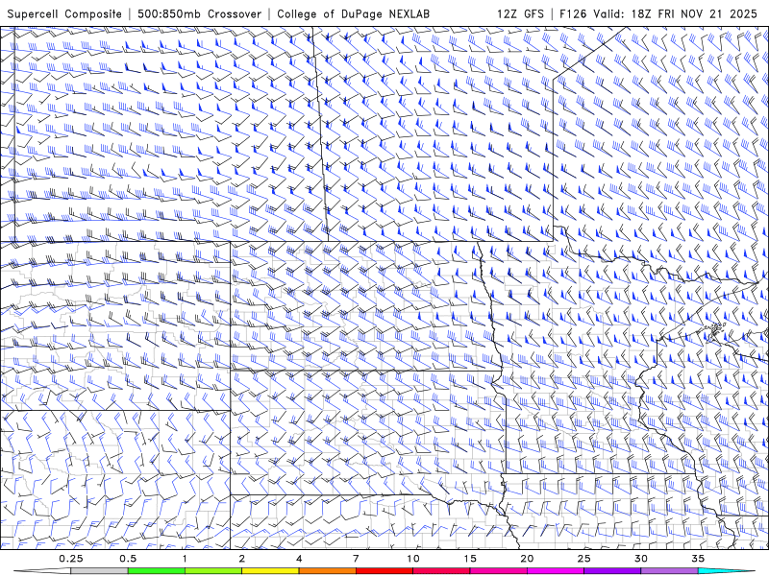The width and height of the screenshot is (769, 576).
Task: Click the Supercell Composite title text
Action: click(x=64, y=13)
